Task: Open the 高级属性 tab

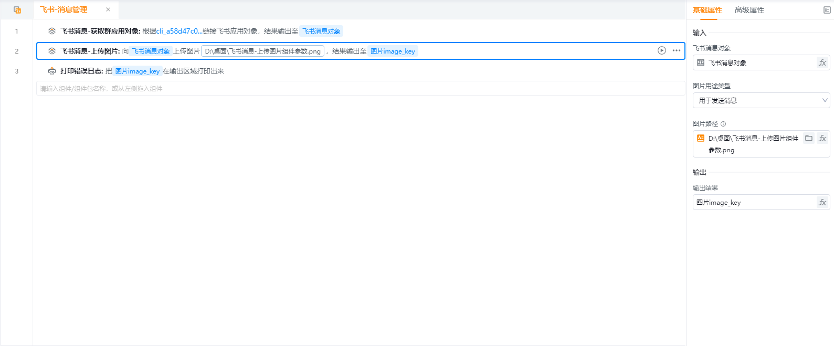Action: pyautogui.click(x=749, y=10)
